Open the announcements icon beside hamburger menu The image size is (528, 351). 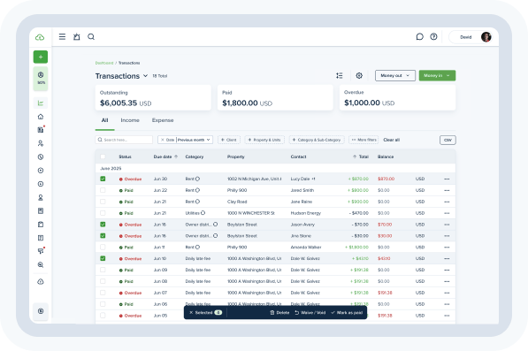(77, 36)
